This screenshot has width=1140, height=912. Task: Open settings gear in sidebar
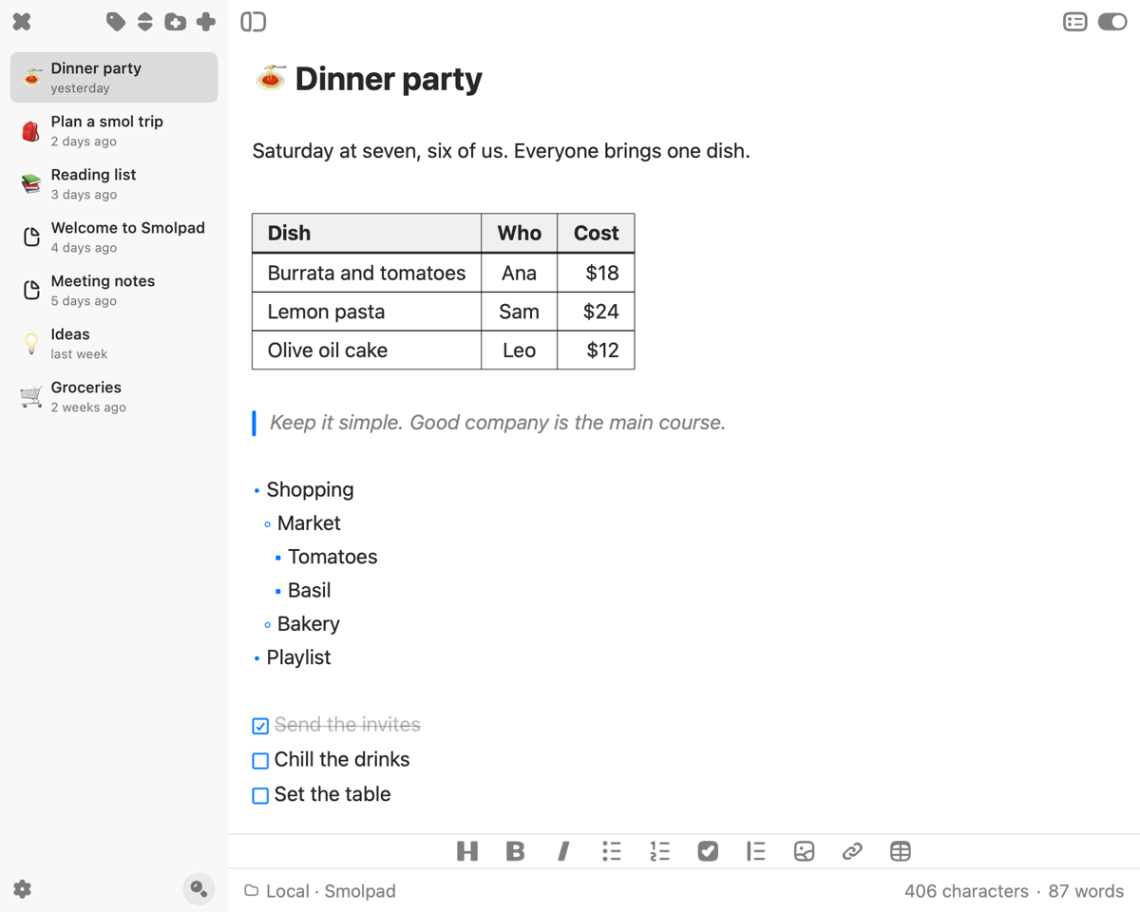point(23,889)
